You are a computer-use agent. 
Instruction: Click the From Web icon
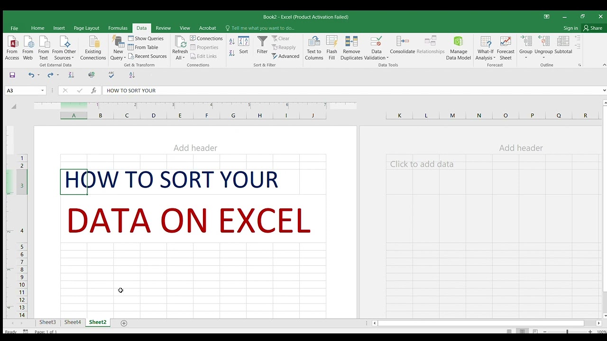[28, 48]
